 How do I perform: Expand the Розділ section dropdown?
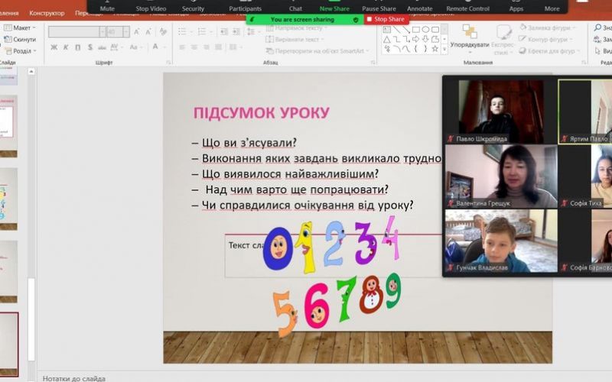pyautogui.click(x=21, y=50)
